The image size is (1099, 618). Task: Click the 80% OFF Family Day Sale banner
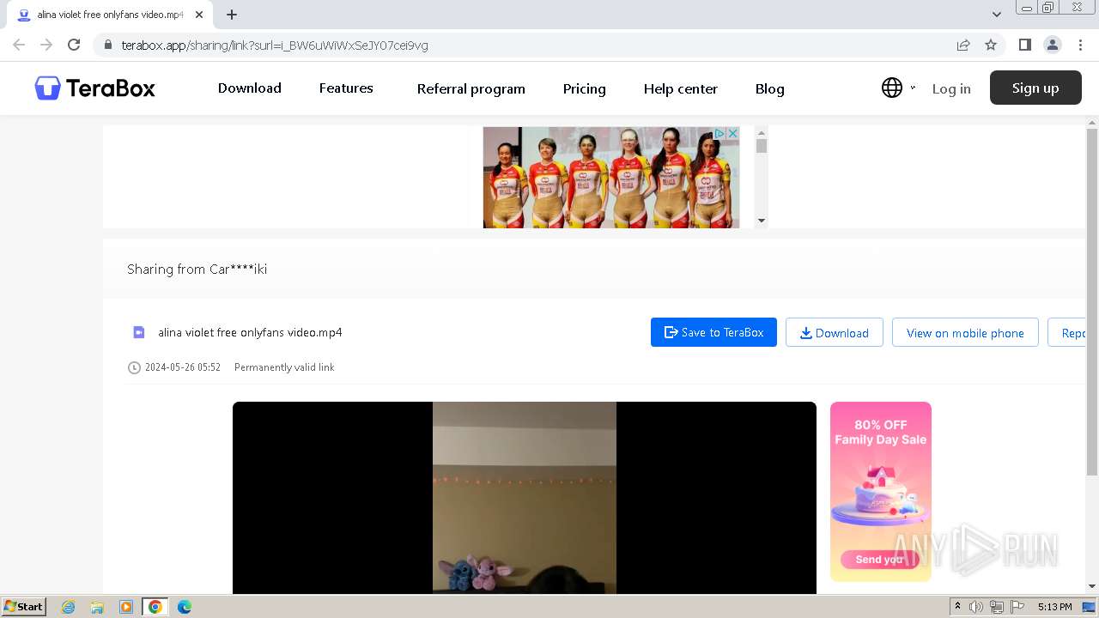(x=880, y=491)
